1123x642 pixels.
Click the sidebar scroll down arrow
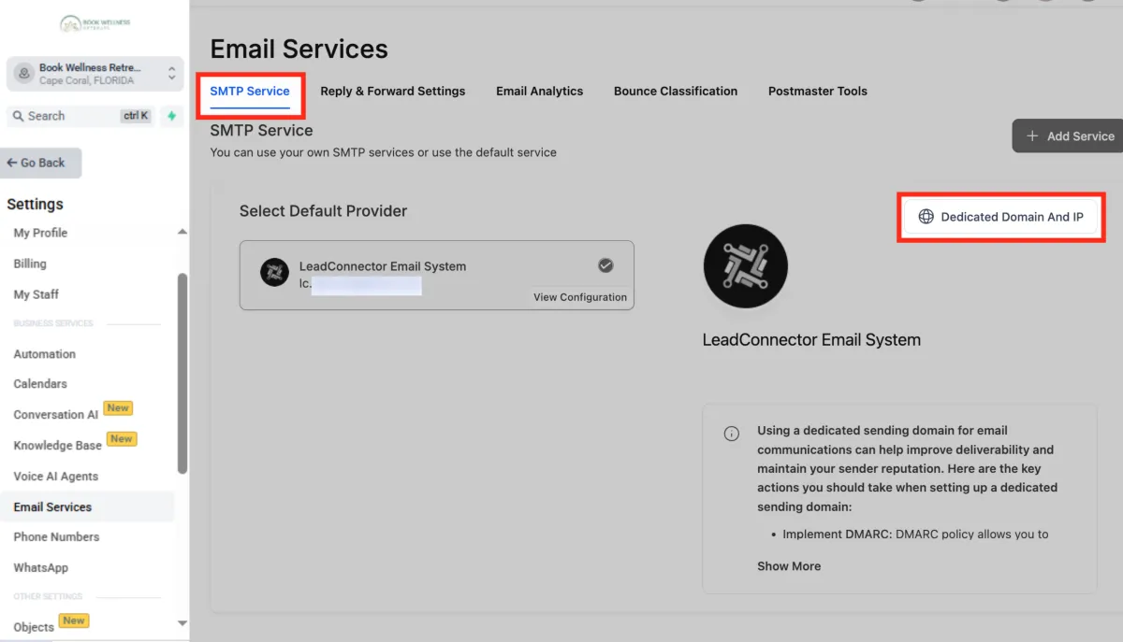pos(182,623)
